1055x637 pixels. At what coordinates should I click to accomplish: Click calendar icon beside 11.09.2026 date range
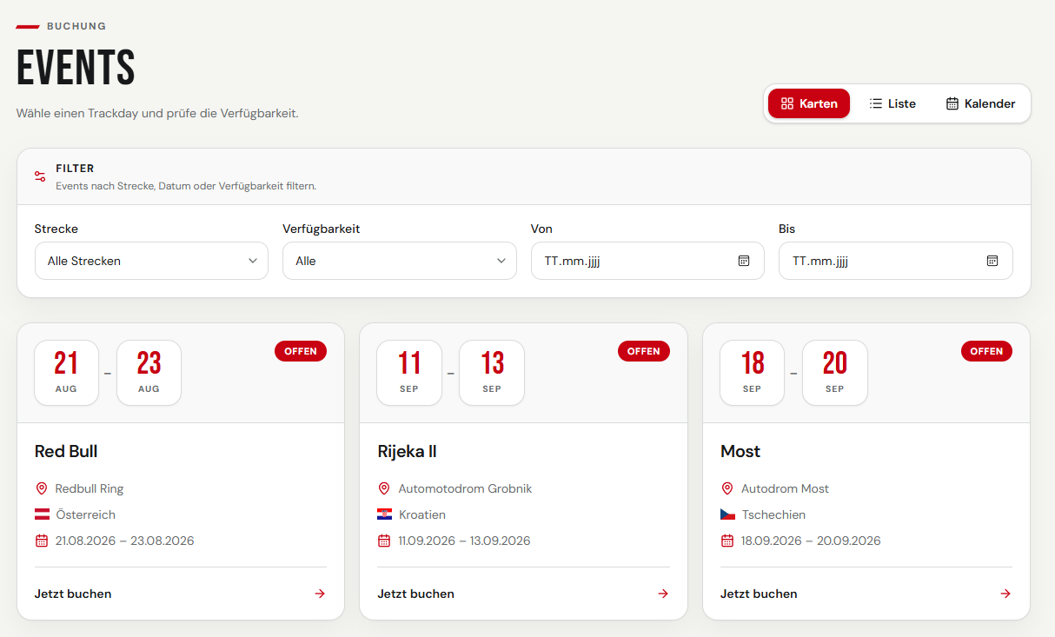(x=384, y=541)
